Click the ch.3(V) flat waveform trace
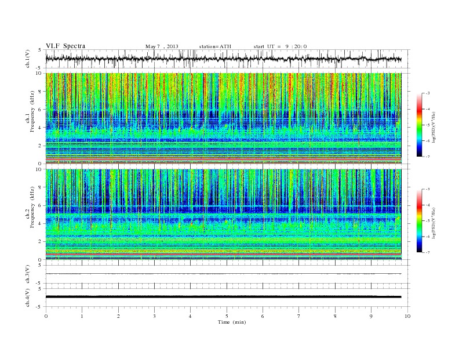This screenshot has height=355, width=459. [223, 274]
